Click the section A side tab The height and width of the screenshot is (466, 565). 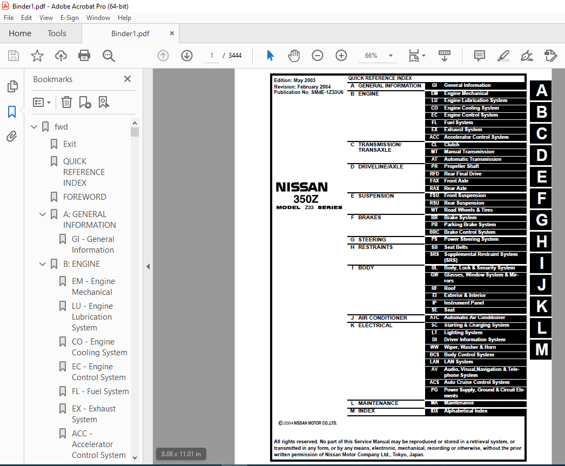pyautogui.click(x=541, y=90)
